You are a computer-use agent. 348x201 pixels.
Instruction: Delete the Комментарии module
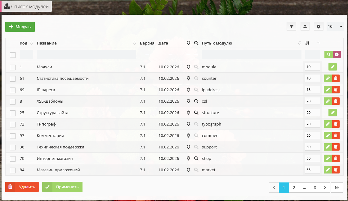point(336,135)
